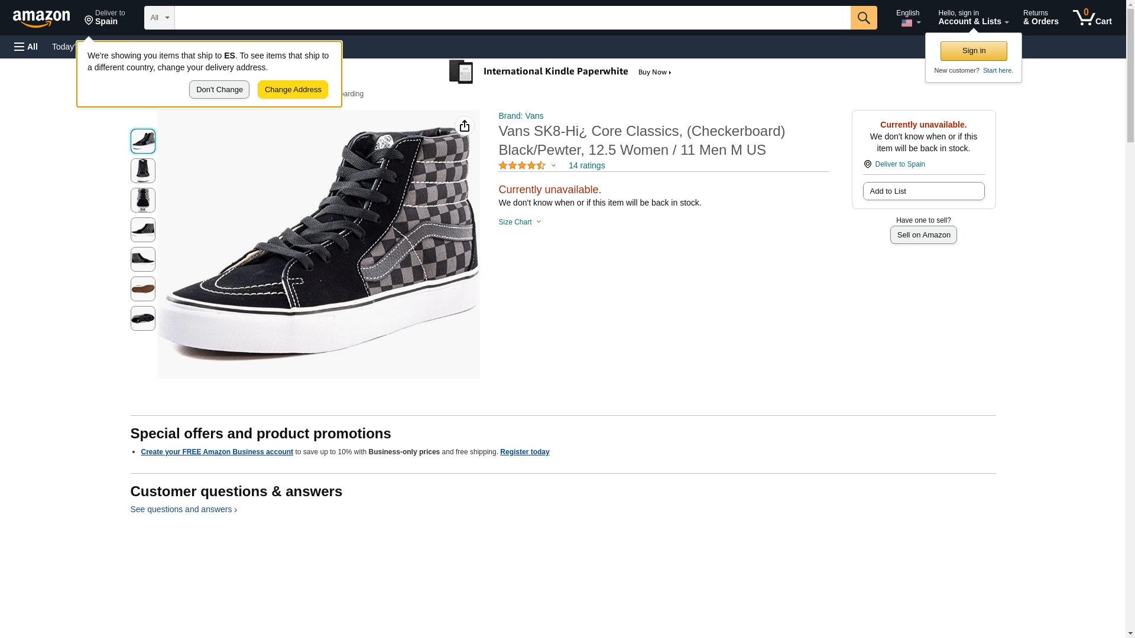
Task: Open the Account & Lists menu
Action: point(972,18)
